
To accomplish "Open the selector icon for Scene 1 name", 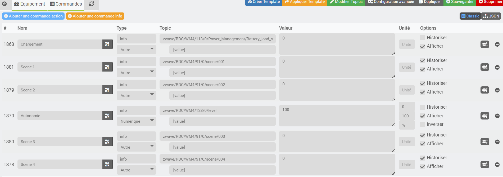I will tap(107, 67).
